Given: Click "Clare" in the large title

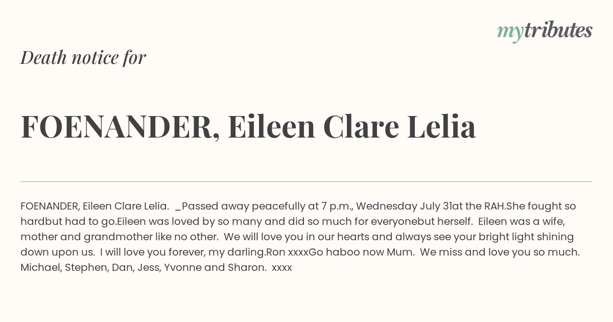Looking at the screenshot, I should point(361,126).
